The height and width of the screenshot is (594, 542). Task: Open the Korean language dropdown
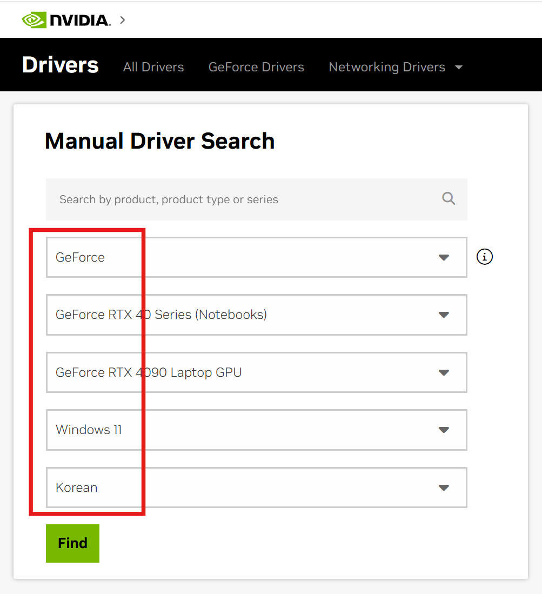(257, 488)
